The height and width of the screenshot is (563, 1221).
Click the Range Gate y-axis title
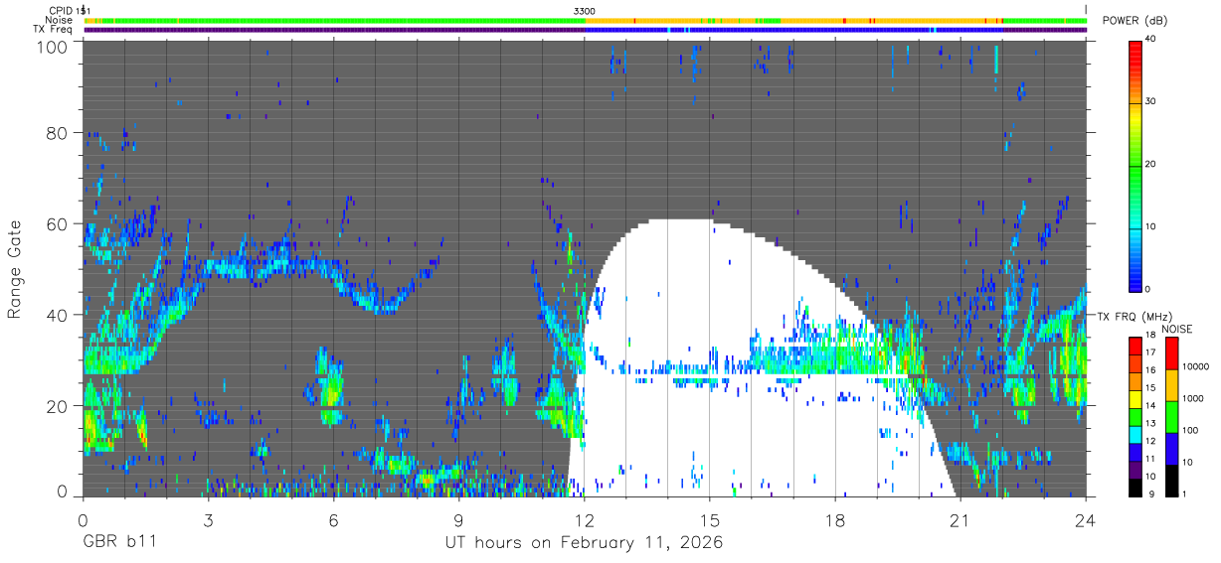tap(15, 268)
